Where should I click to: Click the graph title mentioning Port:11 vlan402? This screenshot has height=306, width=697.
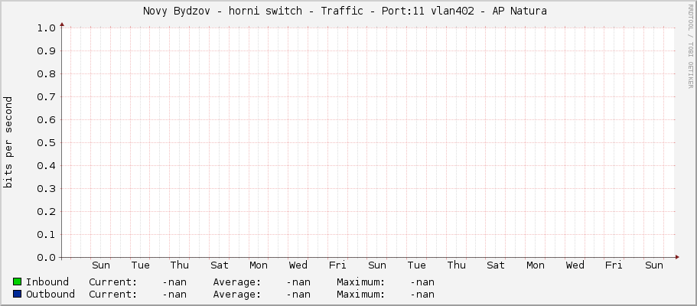[345, 11]
